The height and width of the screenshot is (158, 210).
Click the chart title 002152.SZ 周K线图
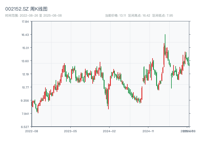[26, 9]
